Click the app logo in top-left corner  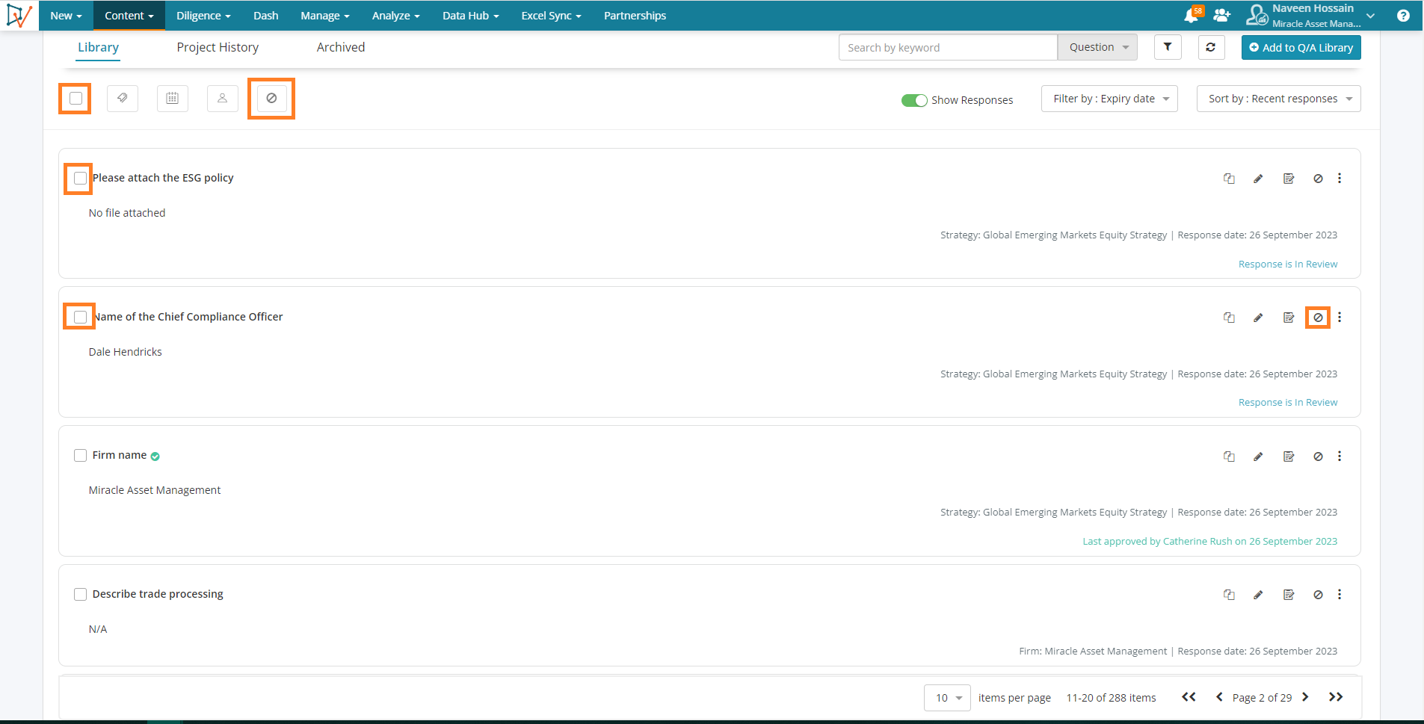pos(19,15)
